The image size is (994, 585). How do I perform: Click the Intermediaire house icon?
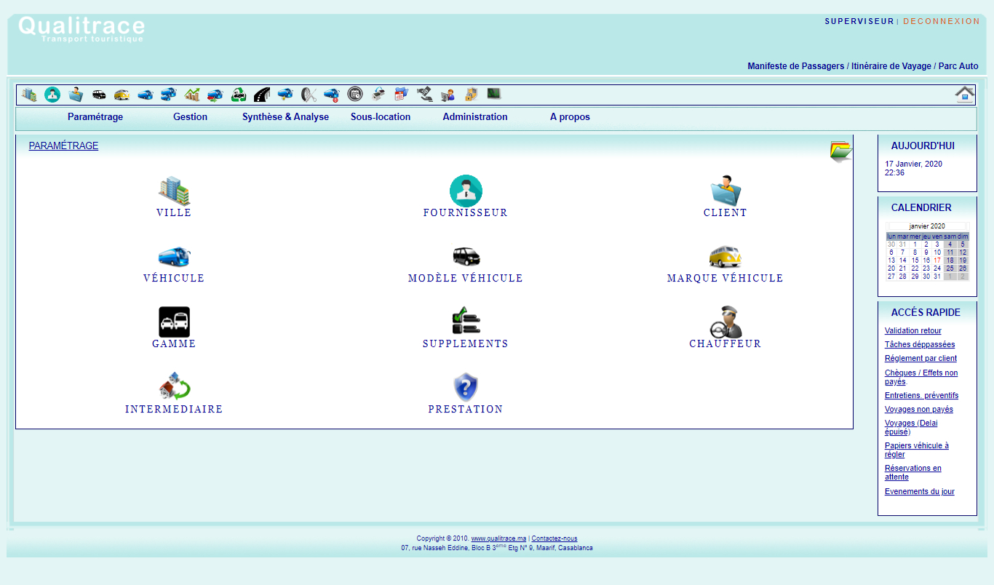174,387
